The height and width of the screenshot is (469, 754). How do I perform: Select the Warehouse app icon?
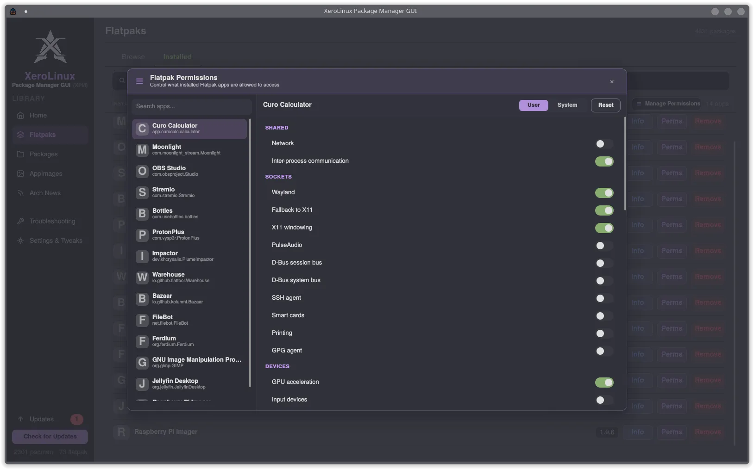click(x=142, y=278)
